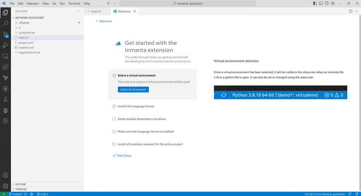Open requirements.txt in the explorer
This screenshot has width=361, height=196.
coord(47,53)
